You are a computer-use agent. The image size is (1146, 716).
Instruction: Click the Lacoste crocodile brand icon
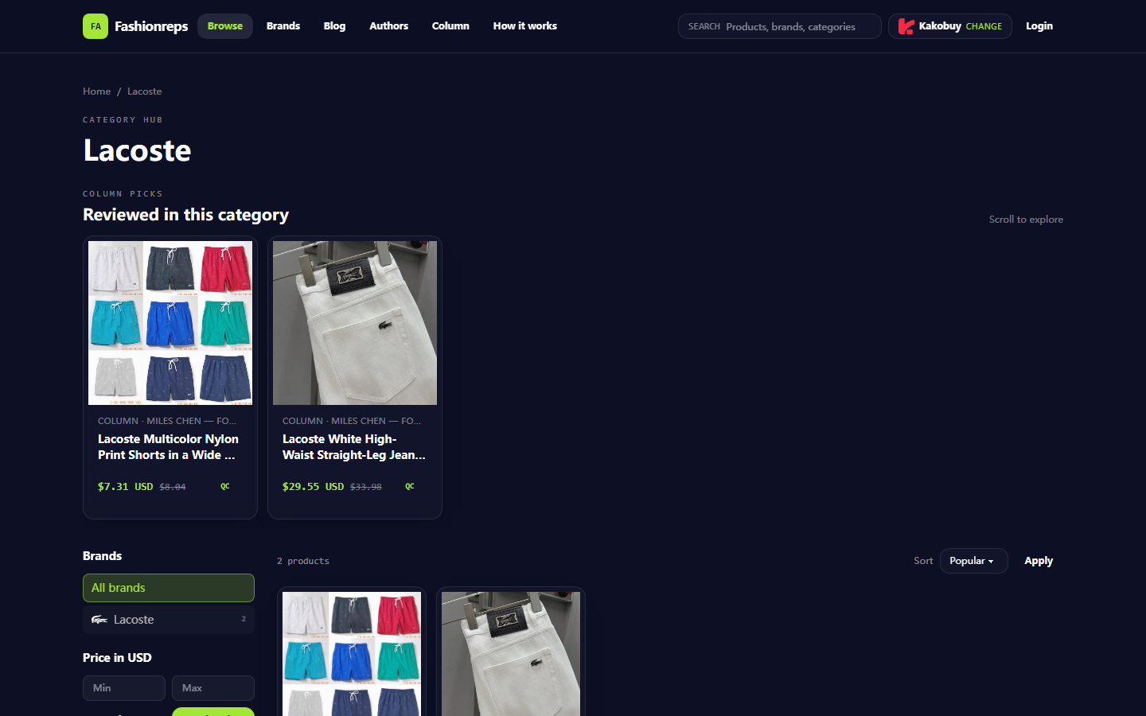tap(99, 620)
